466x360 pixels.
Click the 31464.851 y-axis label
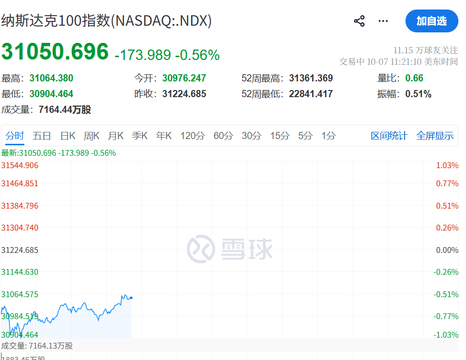(x=20, y=183)
